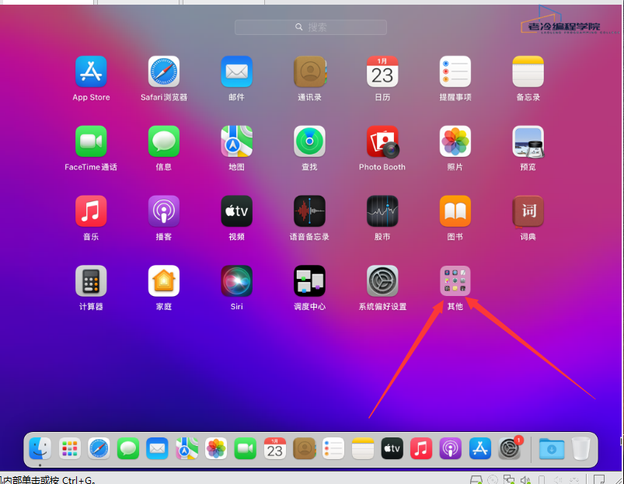Open the 家庭 (Home) app
The height and width of the screenshot is (484, 624).
point(164,280)
